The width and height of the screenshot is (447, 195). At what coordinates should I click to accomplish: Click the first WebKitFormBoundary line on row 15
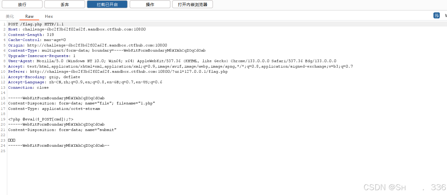pos(56,98)
